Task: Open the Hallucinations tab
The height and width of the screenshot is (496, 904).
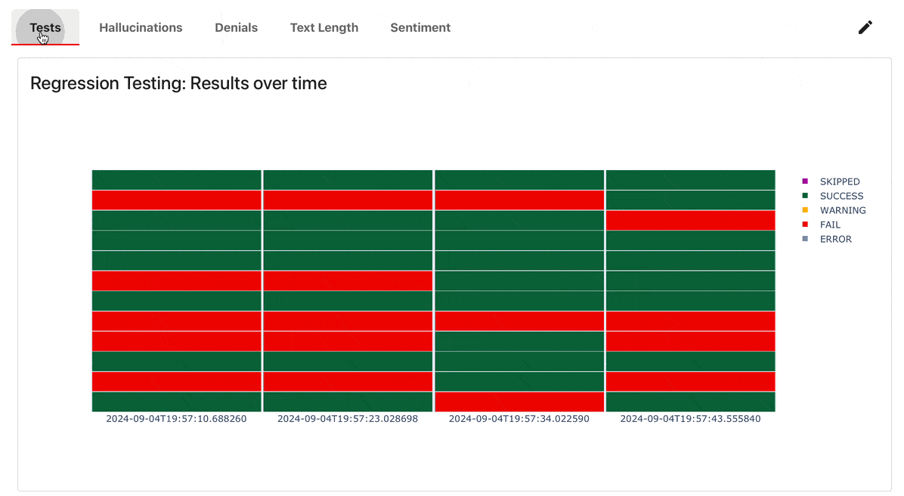Action: click(x=141, y=28)
